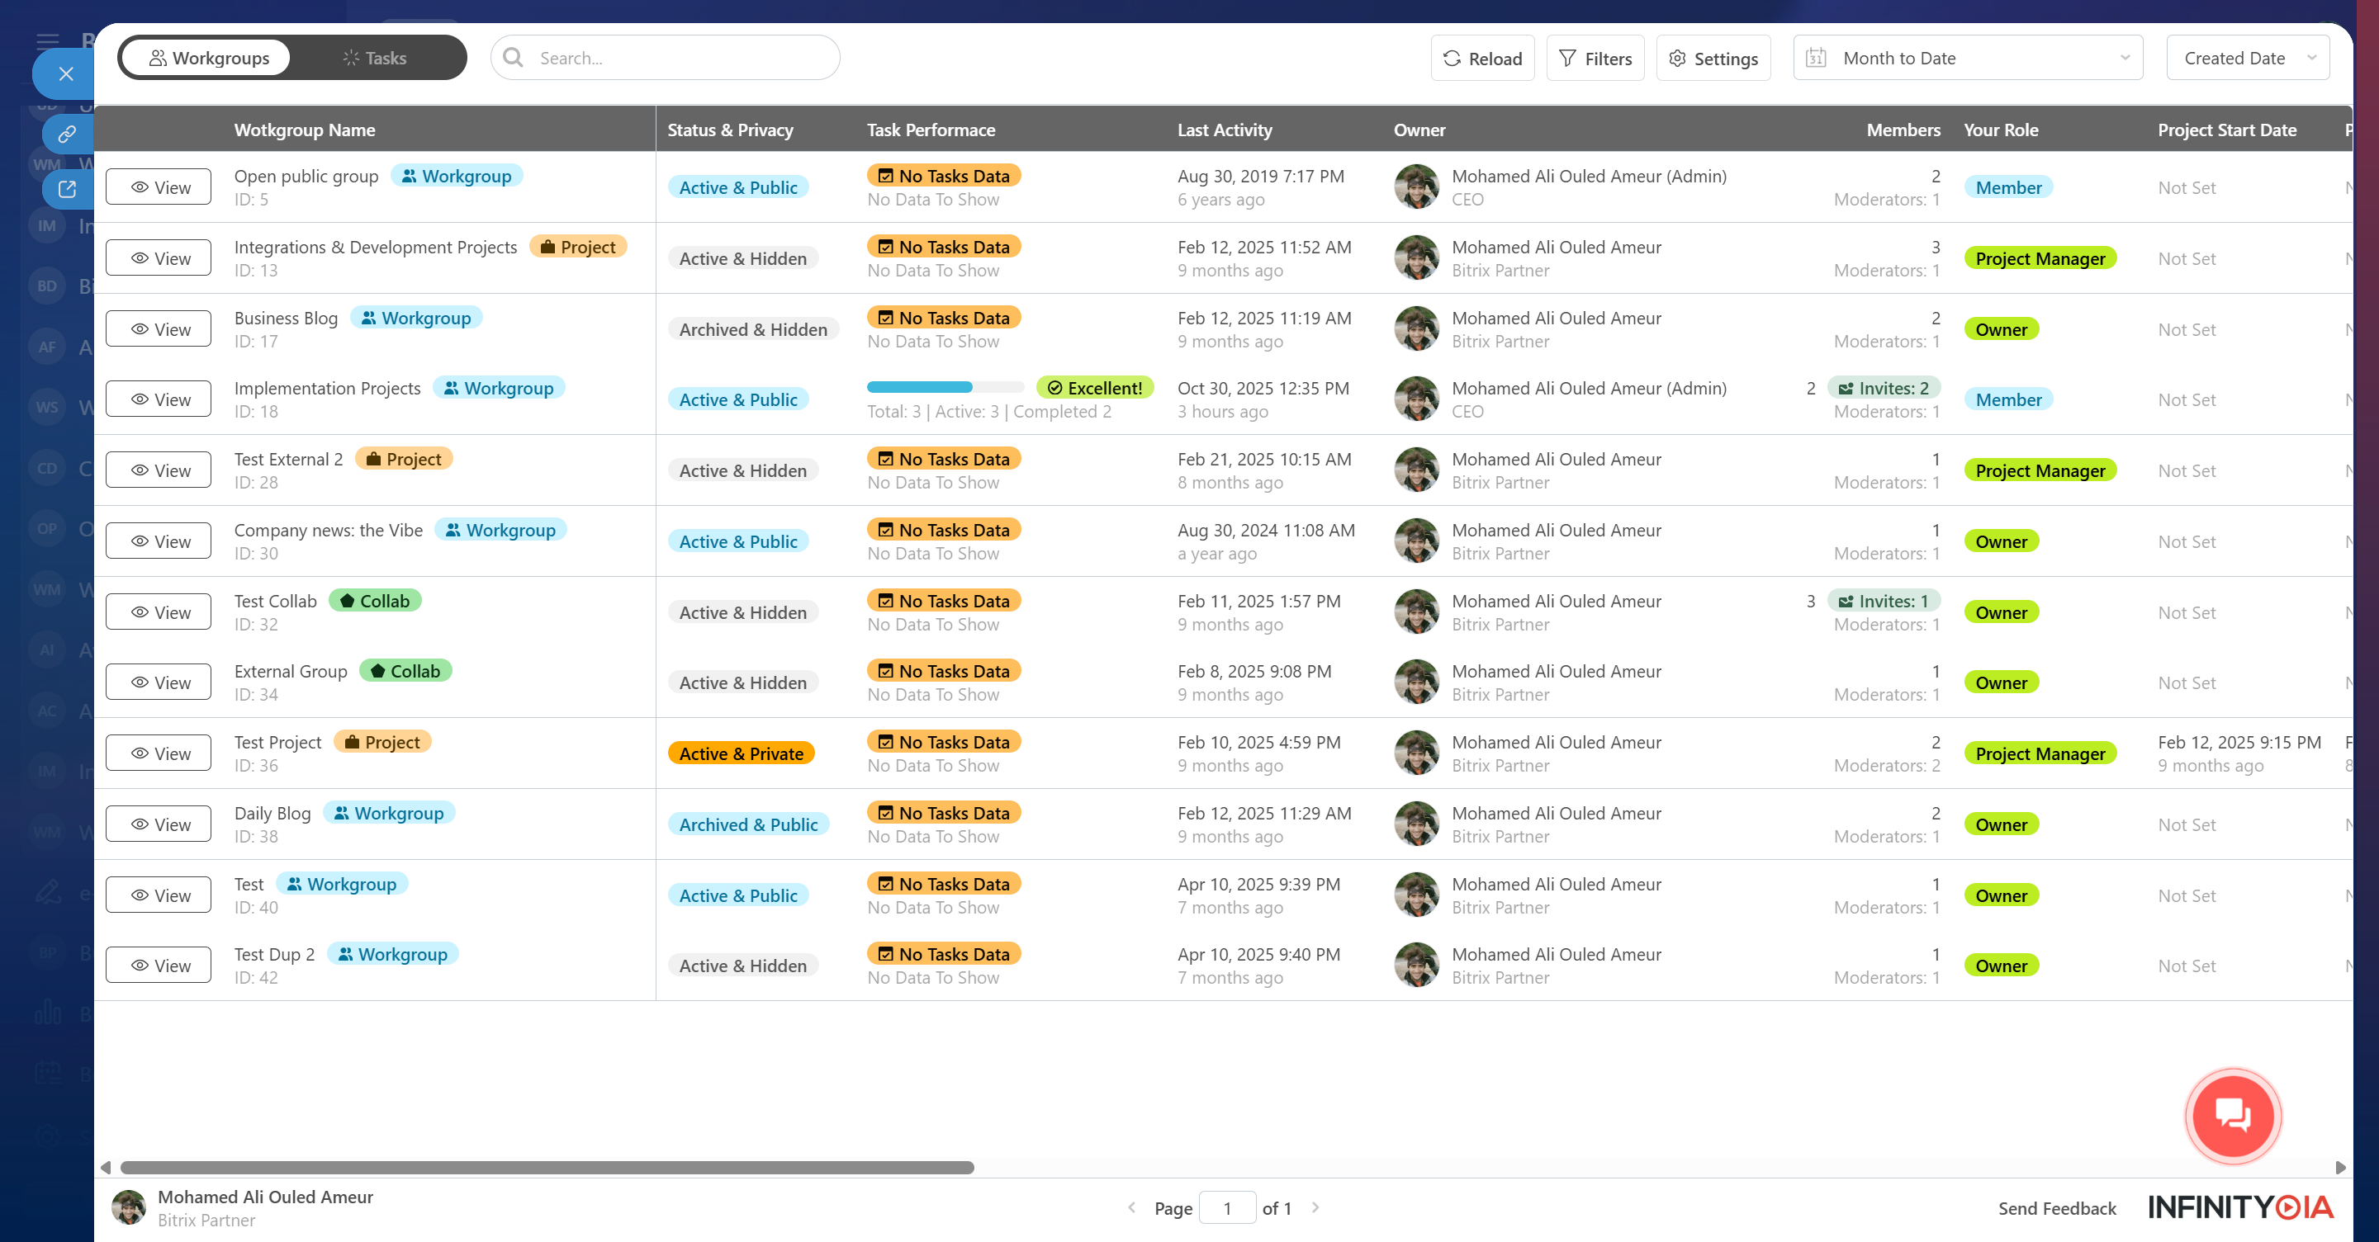View the Test Collab workgroup
Image resolution: width=2379 pixels, height=1242 pixels.
pyautogui.click(x=159, y=612)
